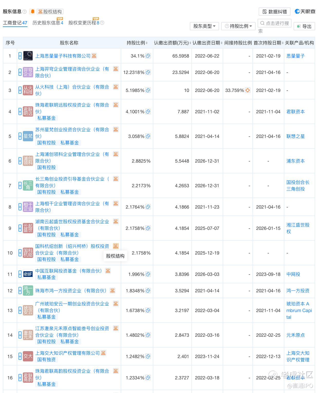This screenshot has width=319, height=393.
Task: Open 珠海市鸿一方投资企业 link
Action: (x=71, y=291)
